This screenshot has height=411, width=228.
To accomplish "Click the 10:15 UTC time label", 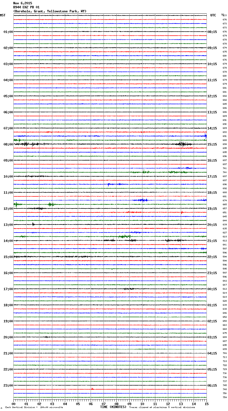I will pyautogui.click(x=212, y=64).
